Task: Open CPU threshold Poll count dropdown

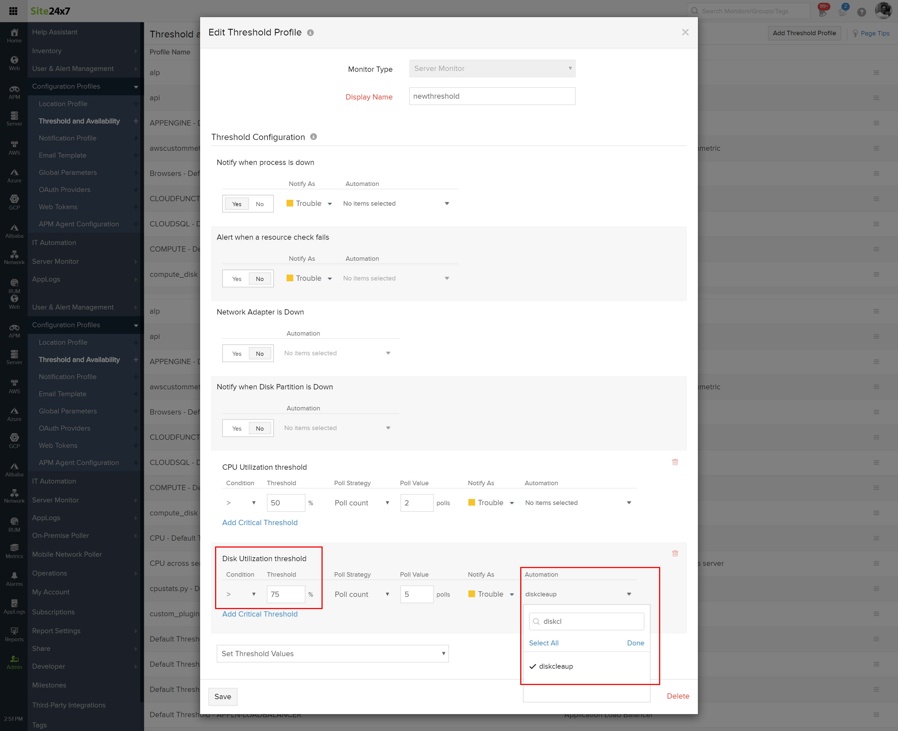Action: tap(361, 503)
